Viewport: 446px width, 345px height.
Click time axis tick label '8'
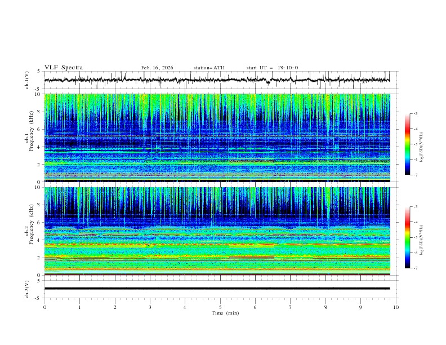coord(325,307)
